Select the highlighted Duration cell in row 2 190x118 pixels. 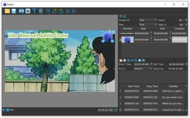180,40
